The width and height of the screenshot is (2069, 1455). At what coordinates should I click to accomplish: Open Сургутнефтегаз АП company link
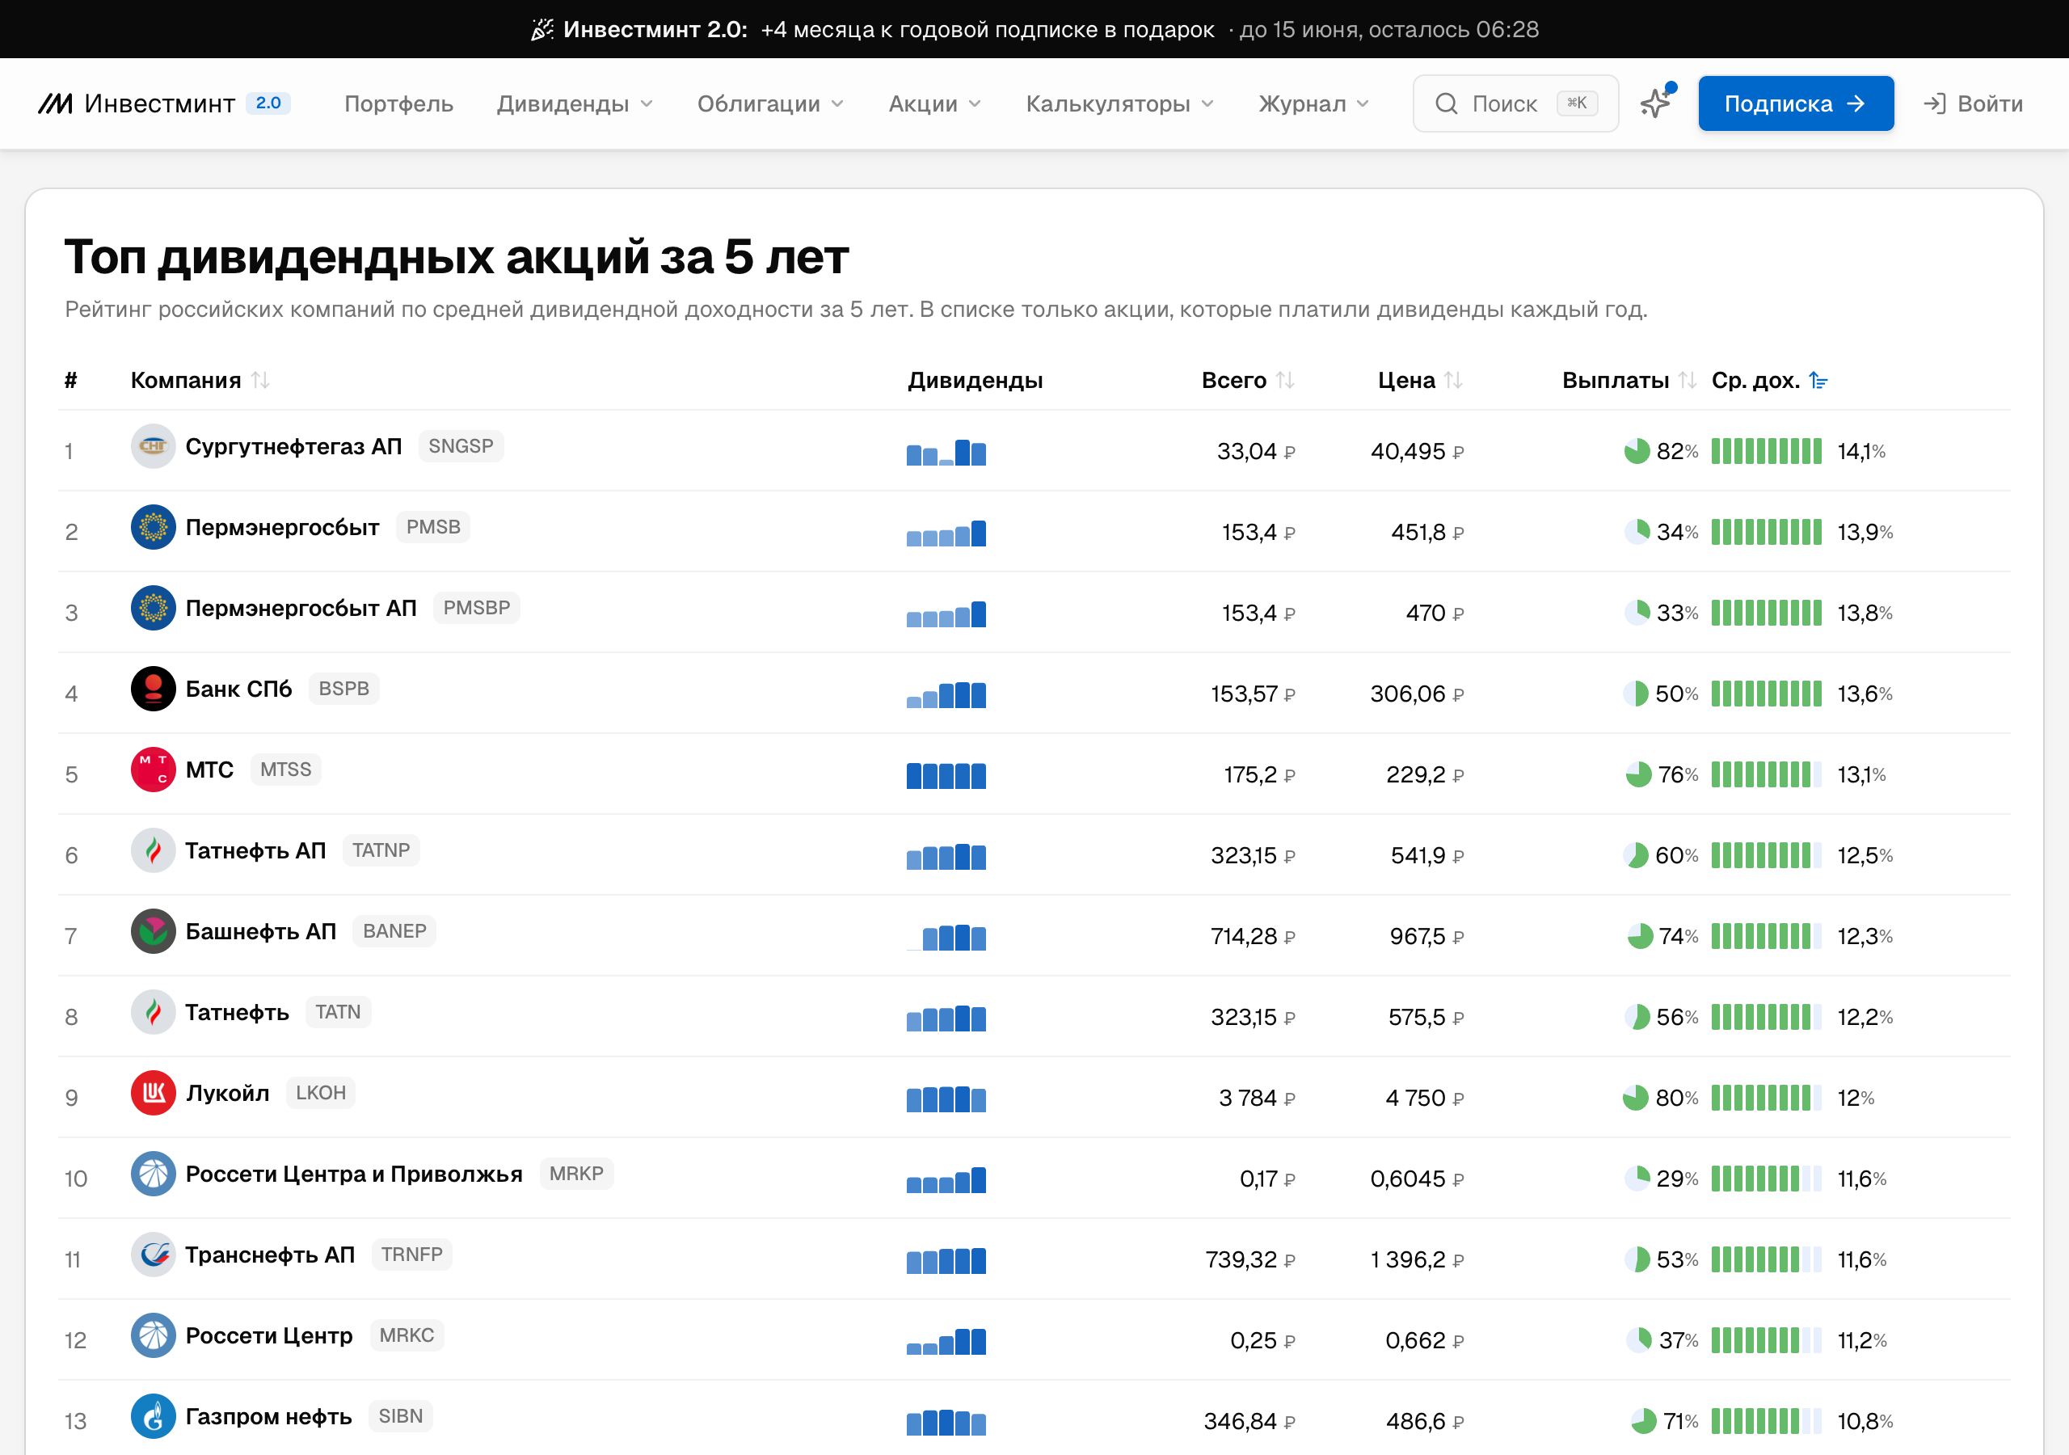(x=293, y=446)
